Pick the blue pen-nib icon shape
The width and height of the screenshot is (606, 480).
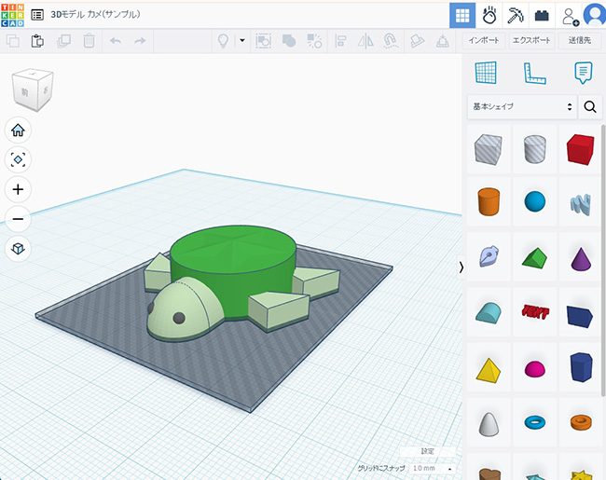pos(489,256)
